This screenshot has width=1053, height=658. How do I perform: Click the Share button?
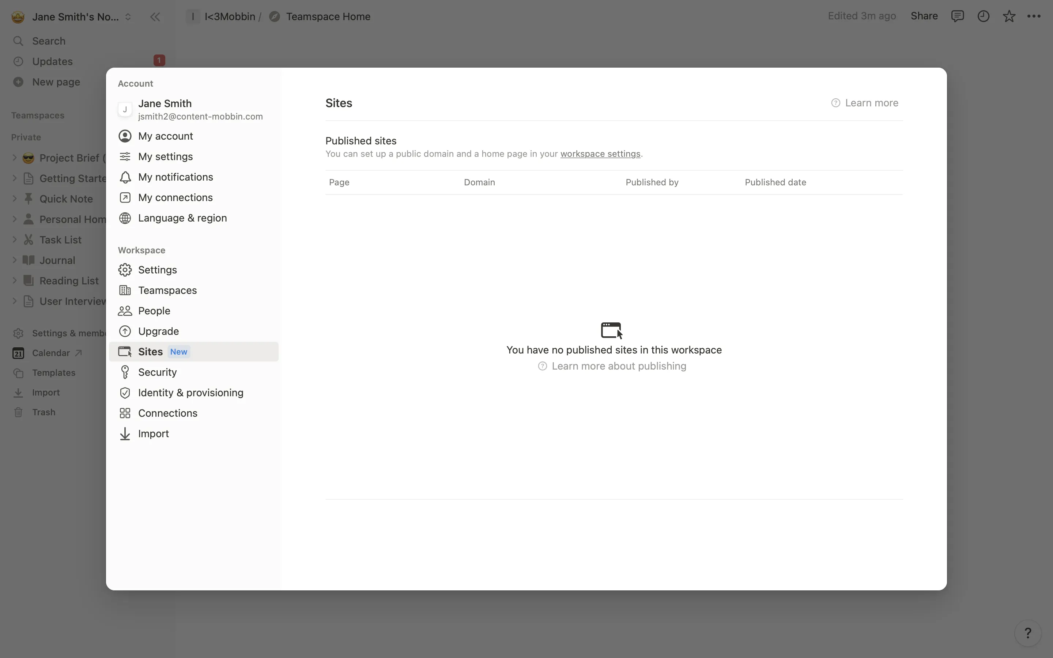click(924, 16)
